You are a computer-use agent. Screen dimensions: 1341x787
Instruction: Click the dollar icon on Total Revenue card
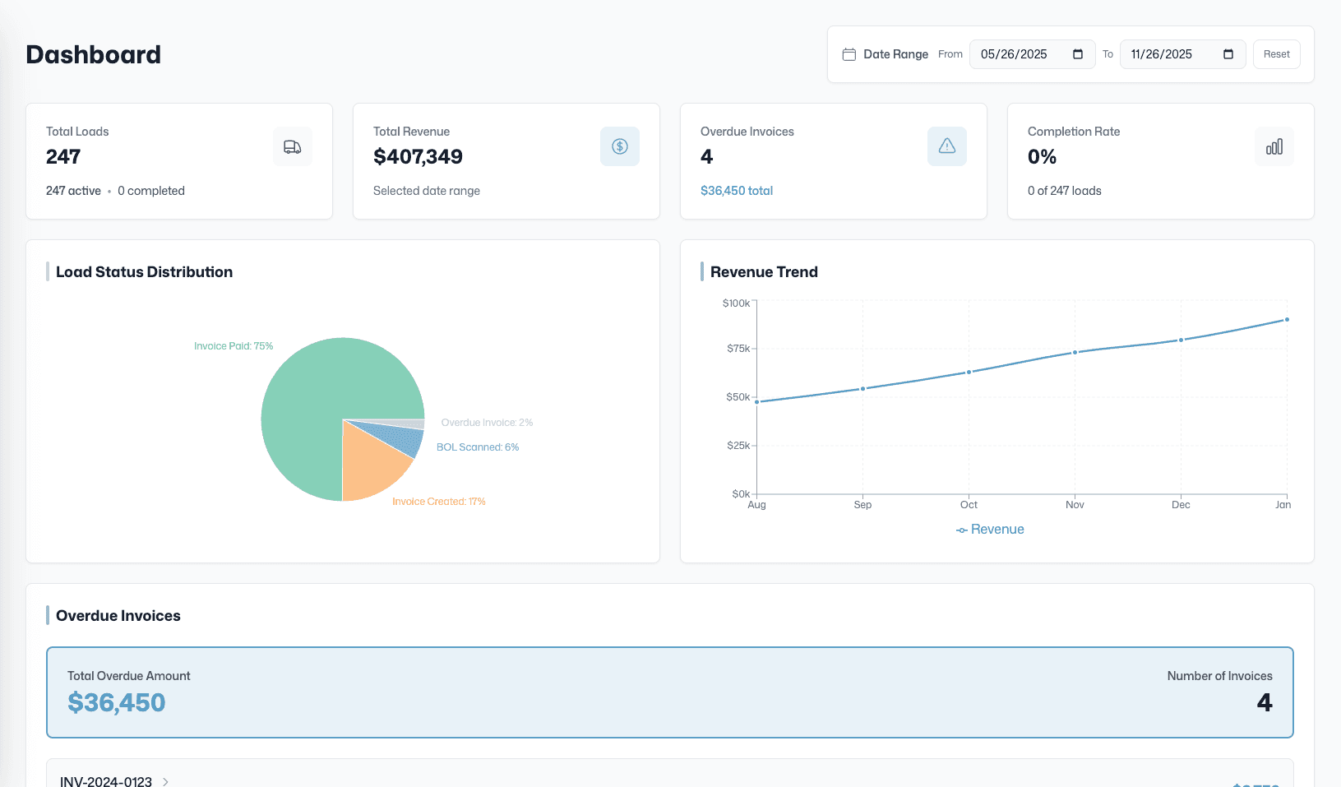click(x=619, y=146)
